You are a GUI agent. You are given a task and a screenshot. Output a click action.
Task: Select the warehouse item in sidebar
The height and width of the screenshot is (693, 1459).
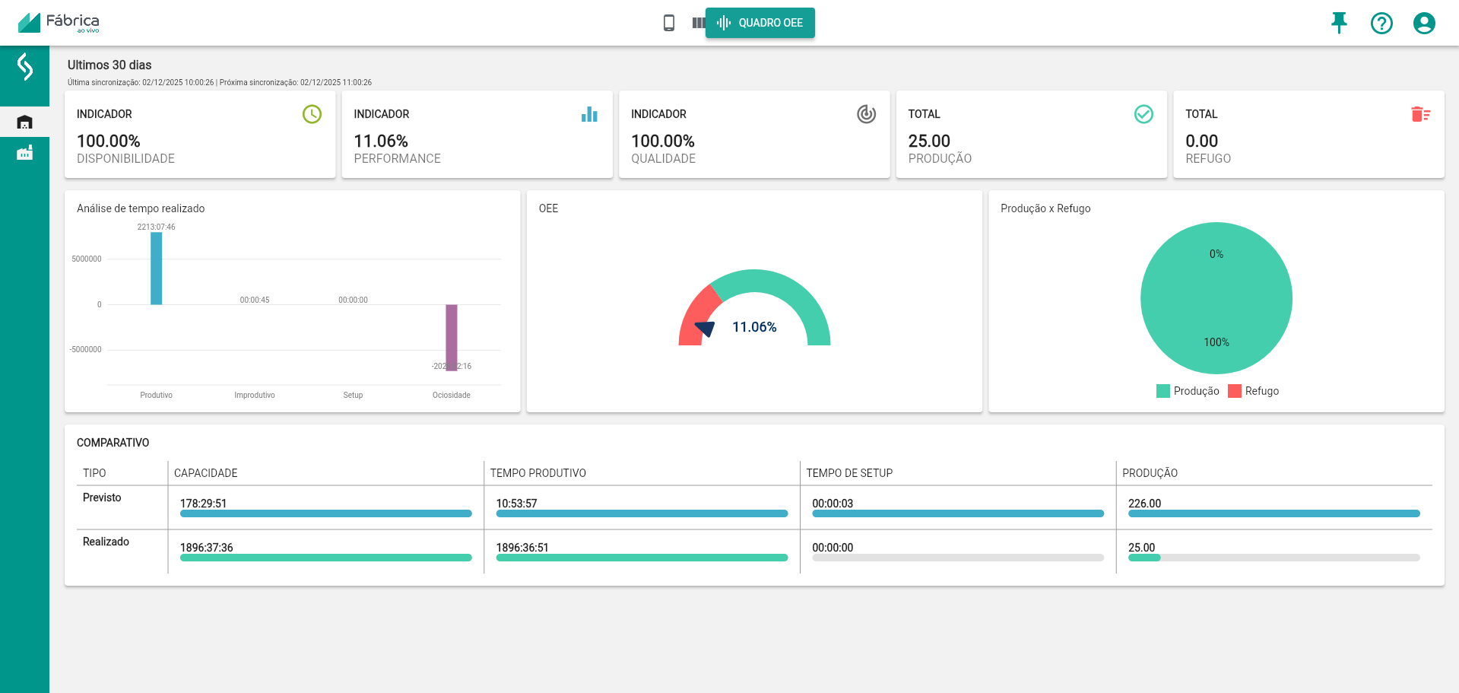[x=24, y=122]
